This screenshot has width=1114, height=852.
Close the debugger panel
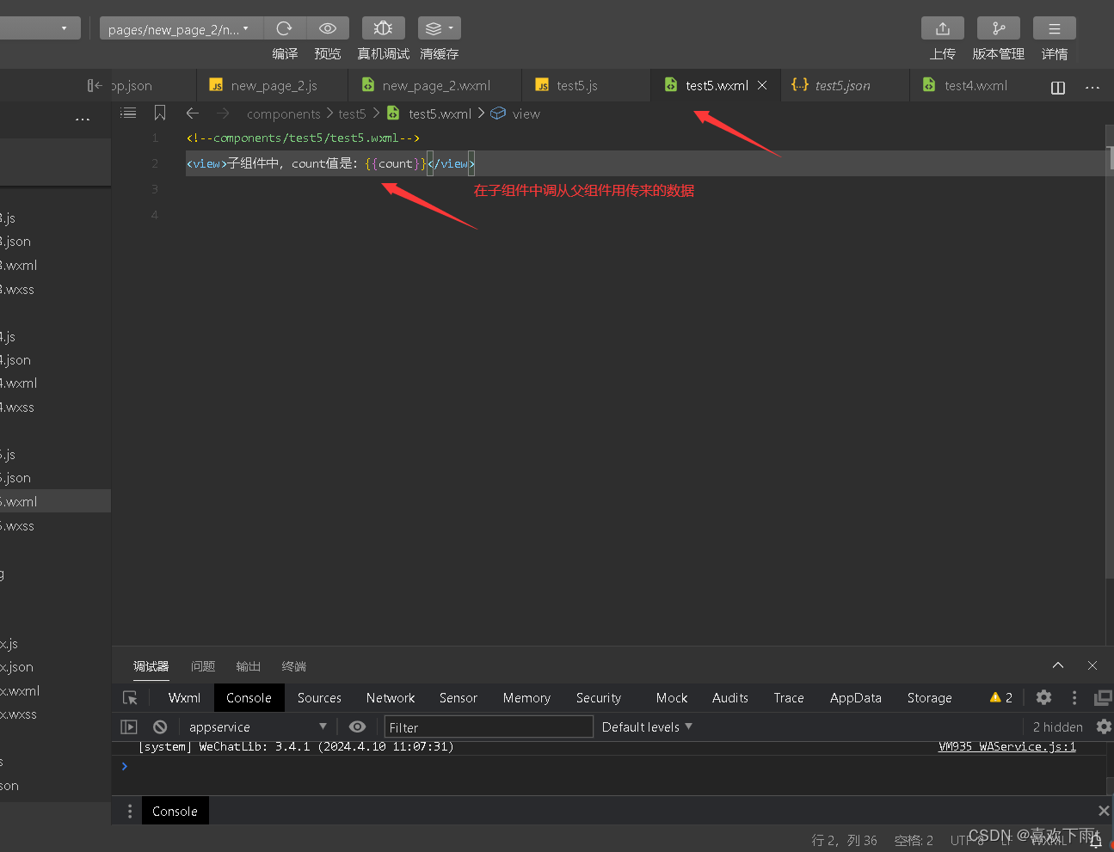tap(1092, 665)
